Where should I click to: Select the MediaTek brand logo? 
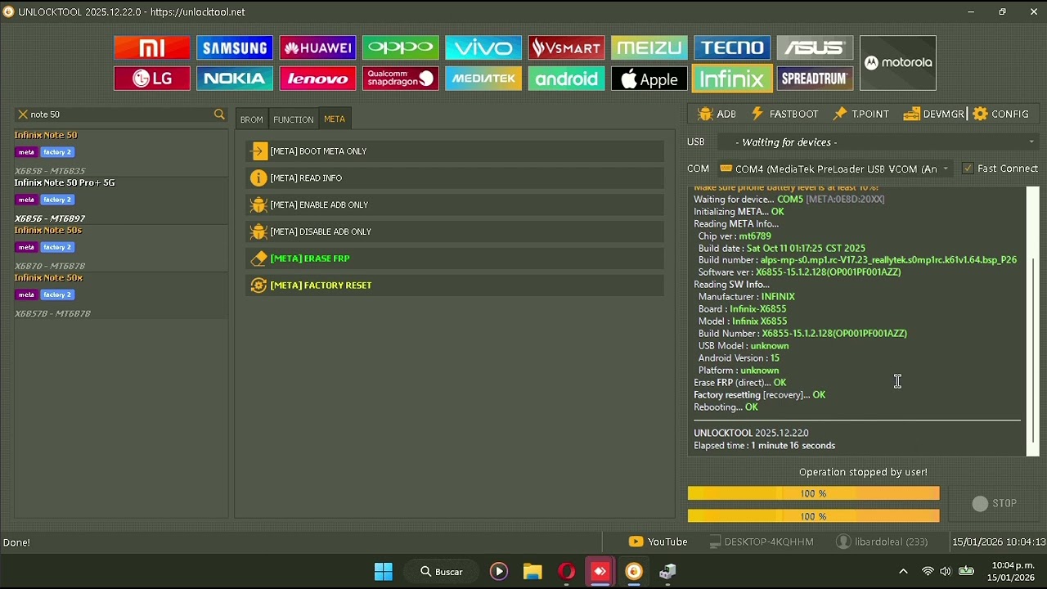click(483, 79)
